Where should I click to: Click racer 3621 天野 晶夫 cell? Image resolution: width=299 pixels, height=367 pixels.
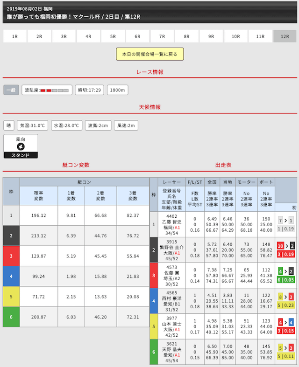click(x=171, y=352)
